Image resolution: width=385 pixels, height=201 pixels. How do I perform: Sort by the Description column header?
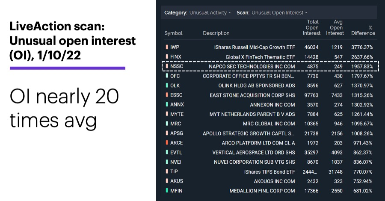(216, 33)
